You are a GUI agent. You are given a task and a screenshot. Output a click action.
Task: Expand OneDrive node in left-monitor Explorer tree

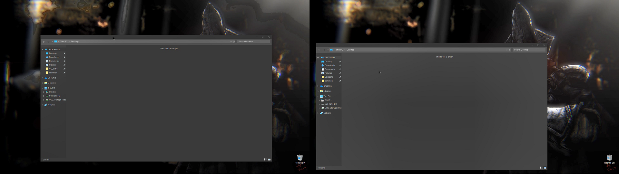click(x=42, y=78)
